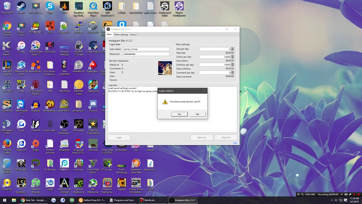
Task: Select the Mozilla Firefox desktop icon
Action: click(x=7, y=146)
